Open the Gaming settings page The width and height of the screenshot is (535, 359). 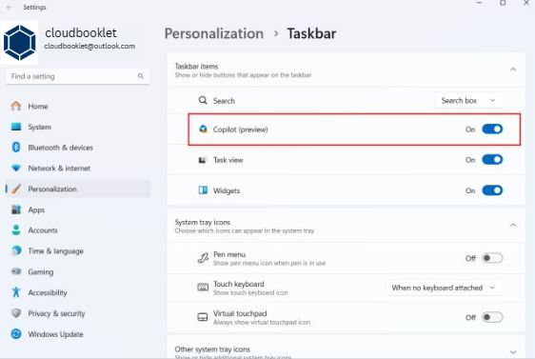[78, 271]
